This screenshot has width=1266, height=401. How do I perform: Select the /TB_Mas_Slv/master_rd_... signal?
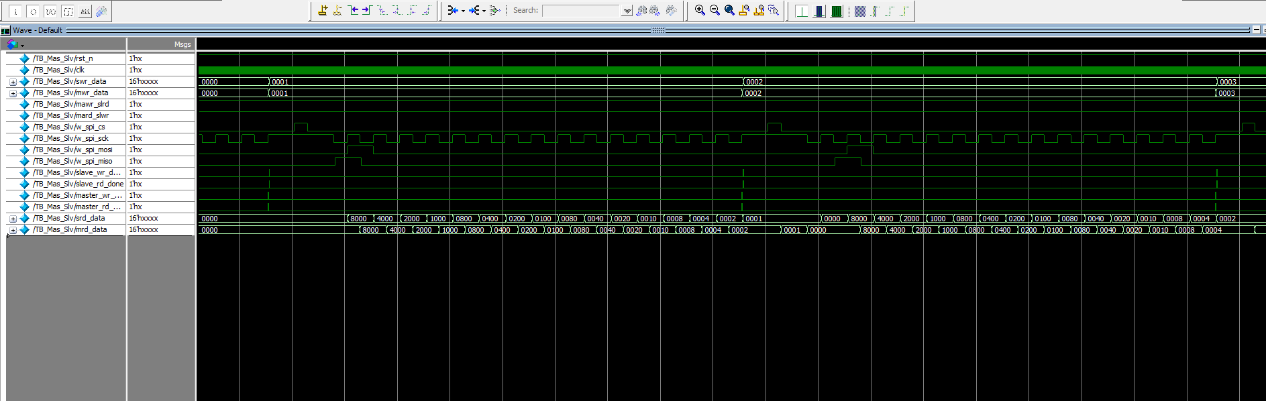click(77, 207)
